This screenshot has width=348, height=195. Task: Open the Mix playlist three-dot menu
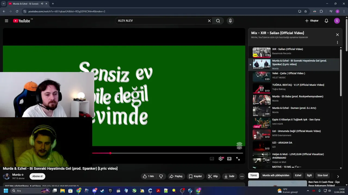[337, 43]
